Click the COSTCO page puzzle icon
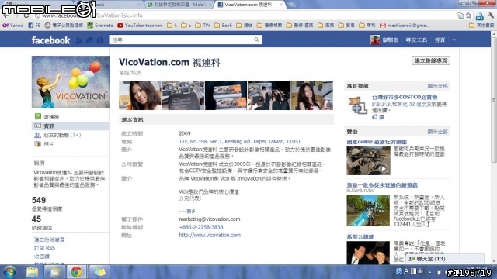 (357, 105)
